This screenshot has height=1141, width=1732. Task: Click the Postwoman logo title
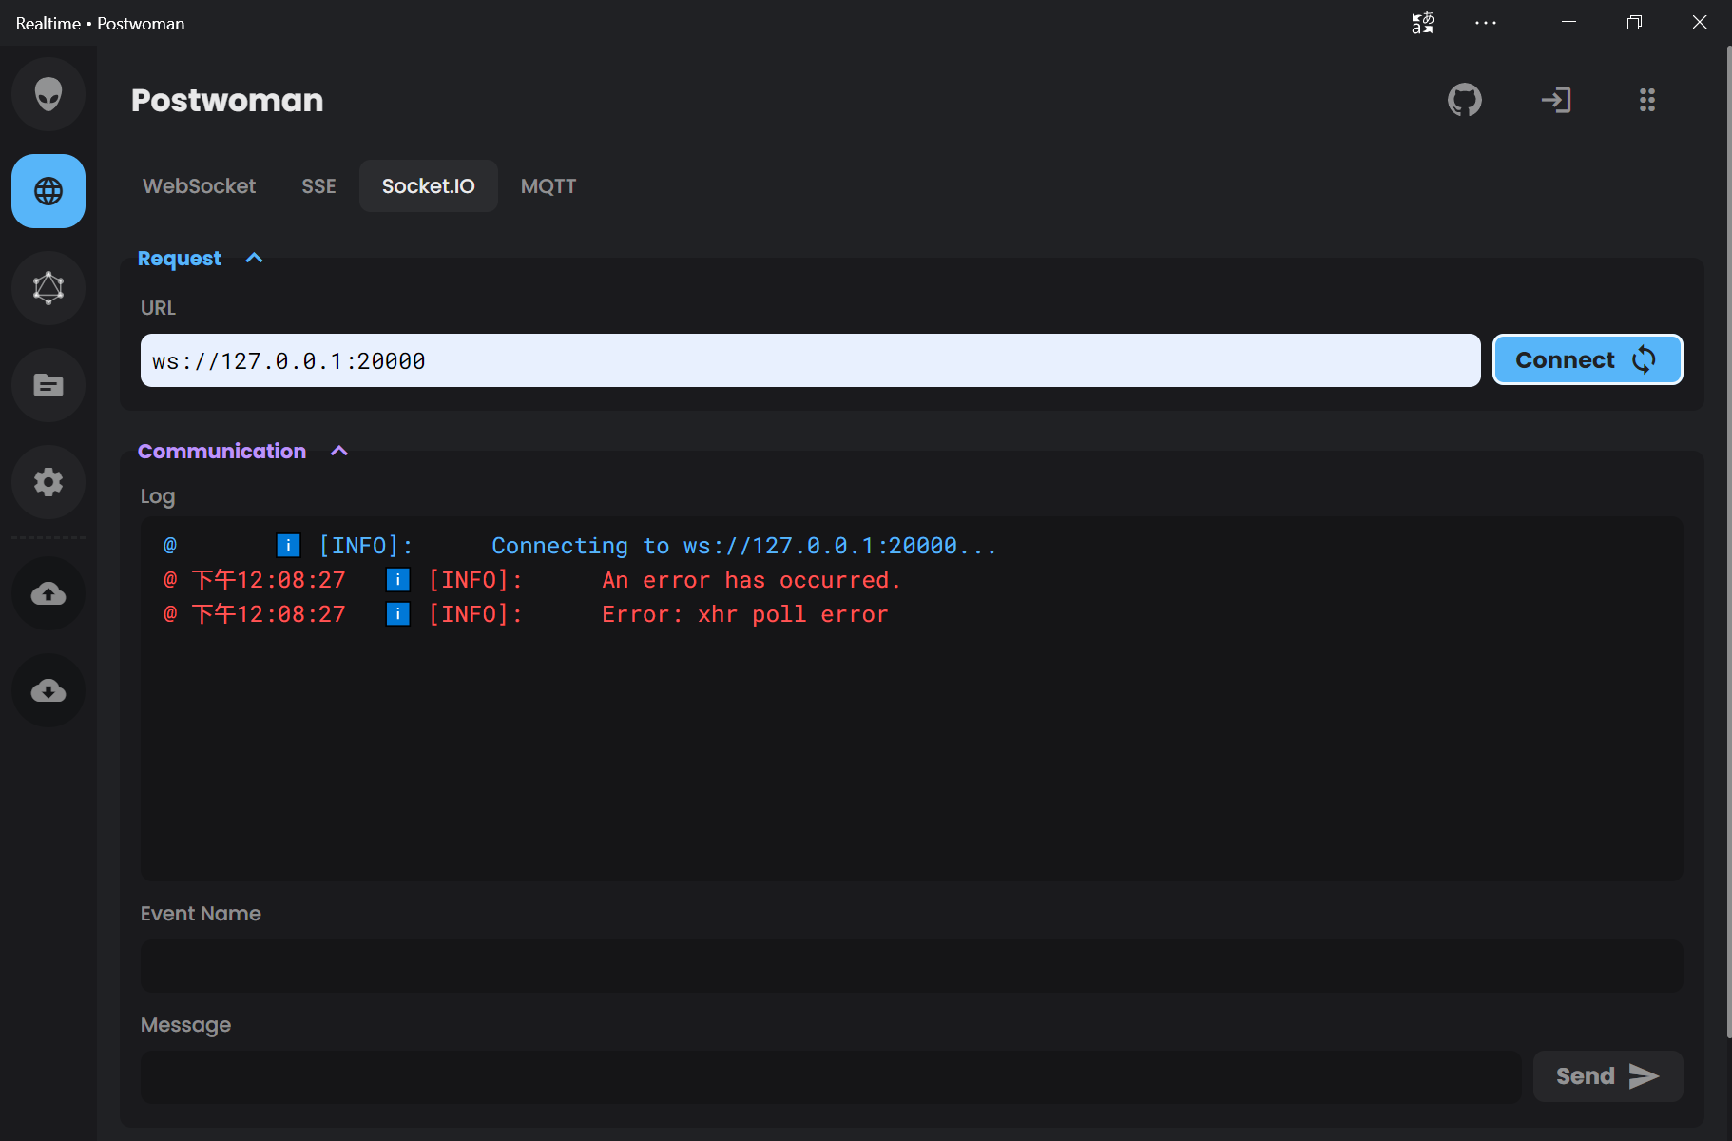(x=227, y=100)
